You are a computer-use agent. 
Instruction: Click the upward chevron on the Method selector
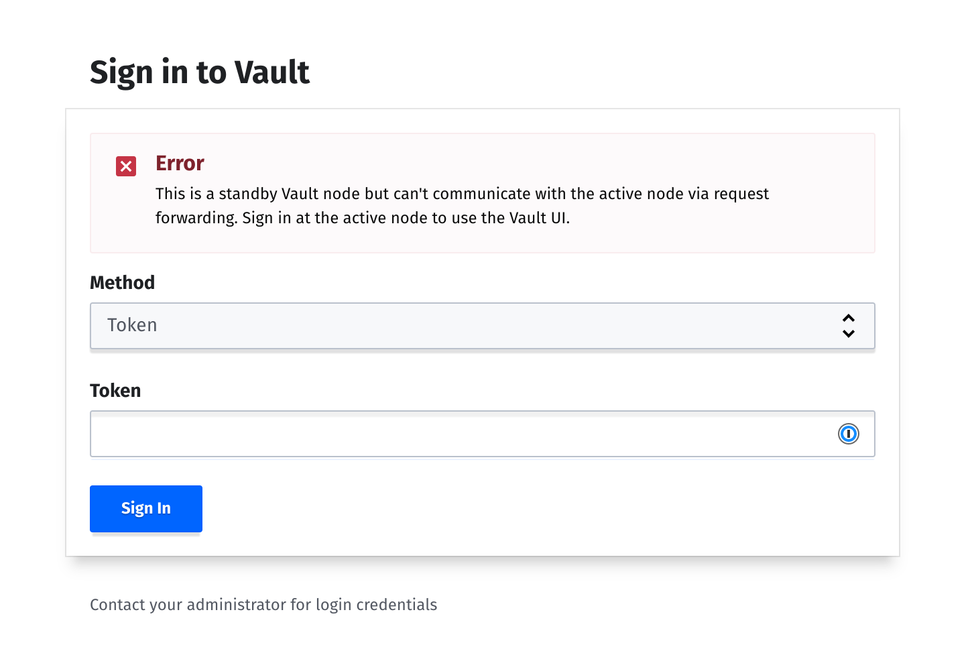[849, 318]
